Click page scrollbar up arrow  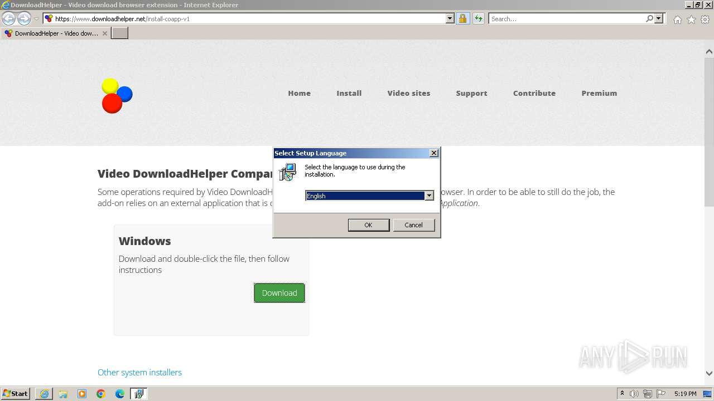(x=709, y=51)
